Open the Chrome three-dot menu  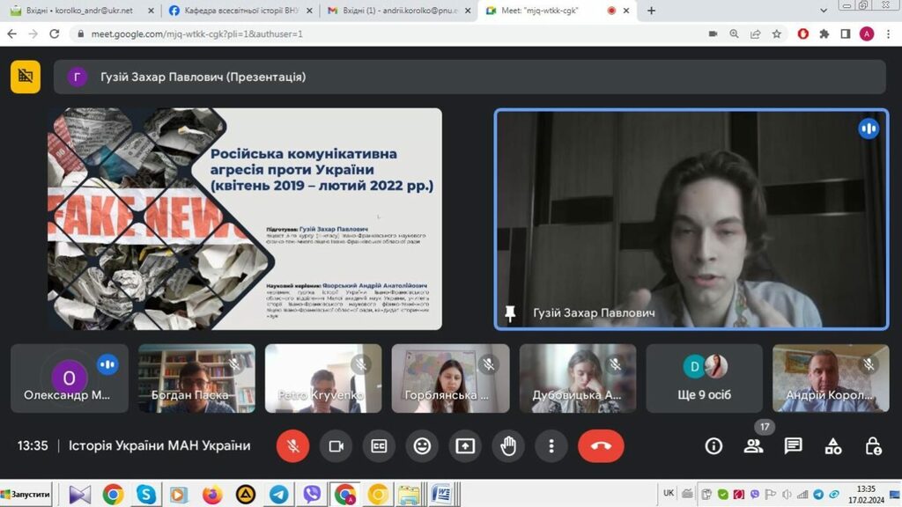pos(889,33)
